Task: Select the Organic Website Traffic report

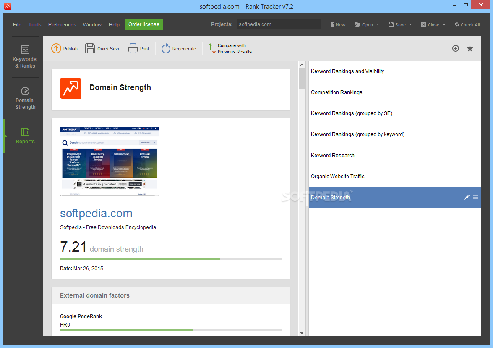Action: click(x=394, y=177)
